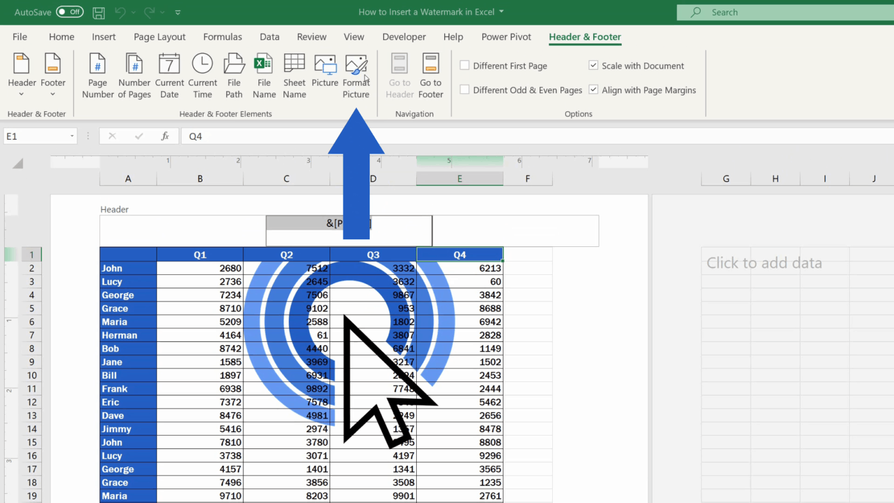The height and width of the screenshot is (503, 894).
Task: Uncheck Scale with Document
Action: click(x=593, y=65)
